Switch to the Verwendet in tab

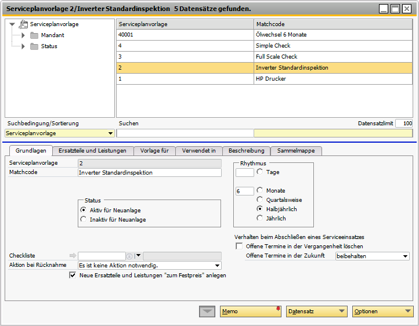point(199,151)
